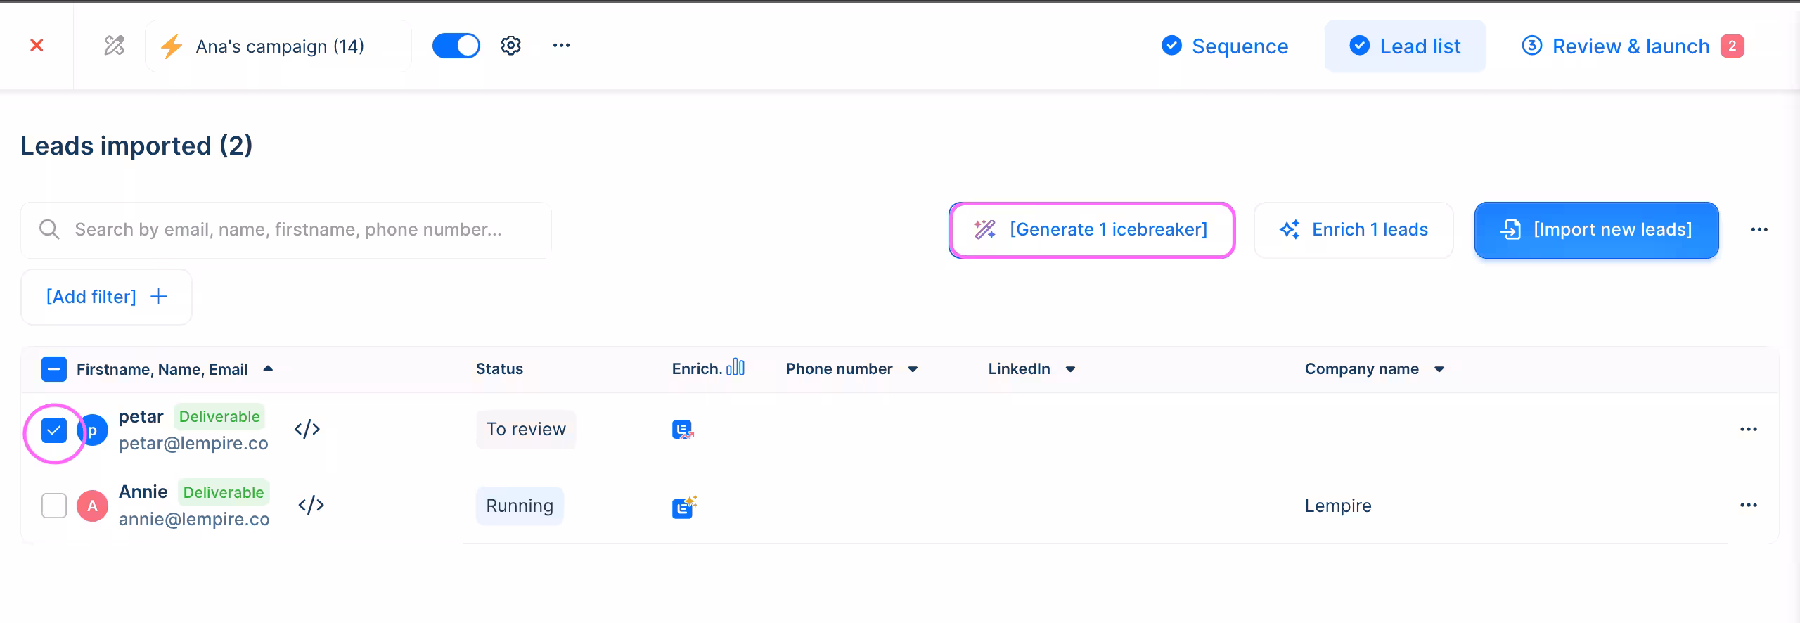Expand the Company name column dropdown
The width and height of the screenshot is (1800, 623).
point(1439,369)
